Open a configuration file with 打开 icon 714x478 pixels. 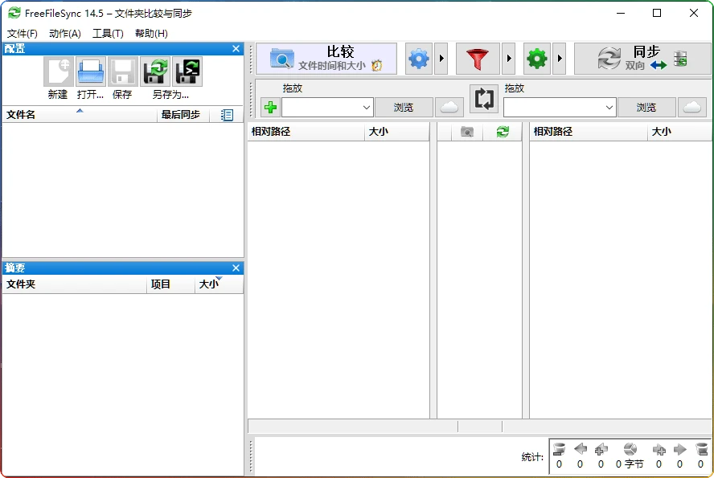[x=90, y=72]
